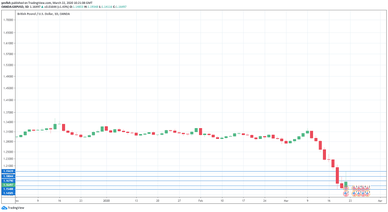Click the header high value H:1.19348

pyautogui.click(x=91, y=6)
